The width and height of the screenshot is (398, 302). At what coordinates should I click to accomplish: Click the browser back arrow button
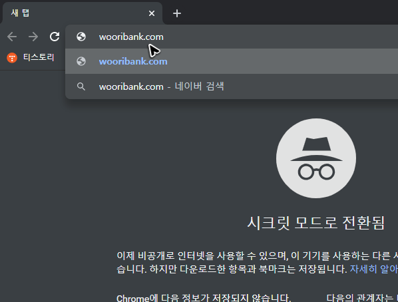click(12, 37)
